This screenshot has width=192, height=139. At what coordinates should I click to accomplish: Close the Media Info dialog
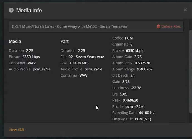(x=185, y=10)
